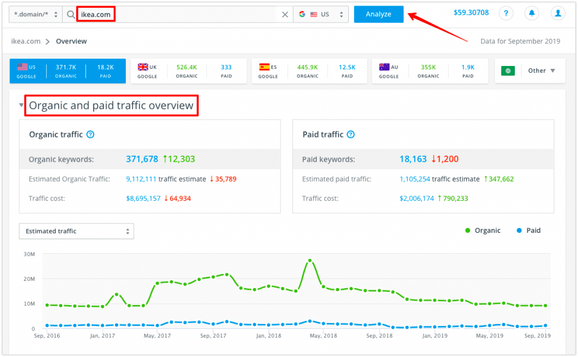Open the help question mark icon in header
The width and height of the screenshot is (578, 357).
pyautogui.click(x=506, y=14)
